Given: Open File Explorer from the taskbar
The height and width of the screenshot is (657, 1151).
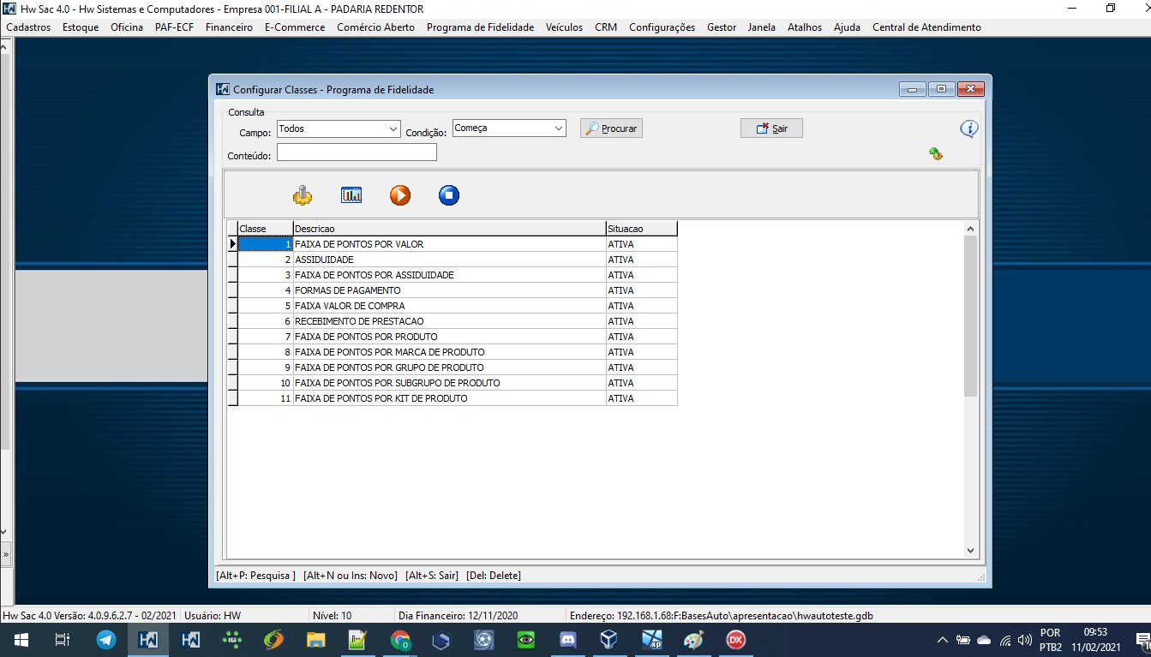Looking at the screenshot, I should pos(315,639).
